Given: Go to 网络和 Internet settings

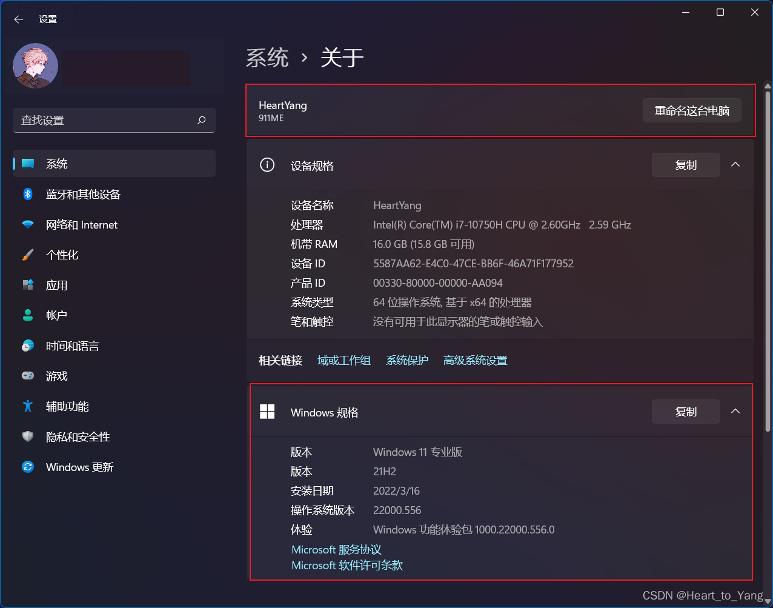Looking at the screenshot, I should click(x=114, y=224).
